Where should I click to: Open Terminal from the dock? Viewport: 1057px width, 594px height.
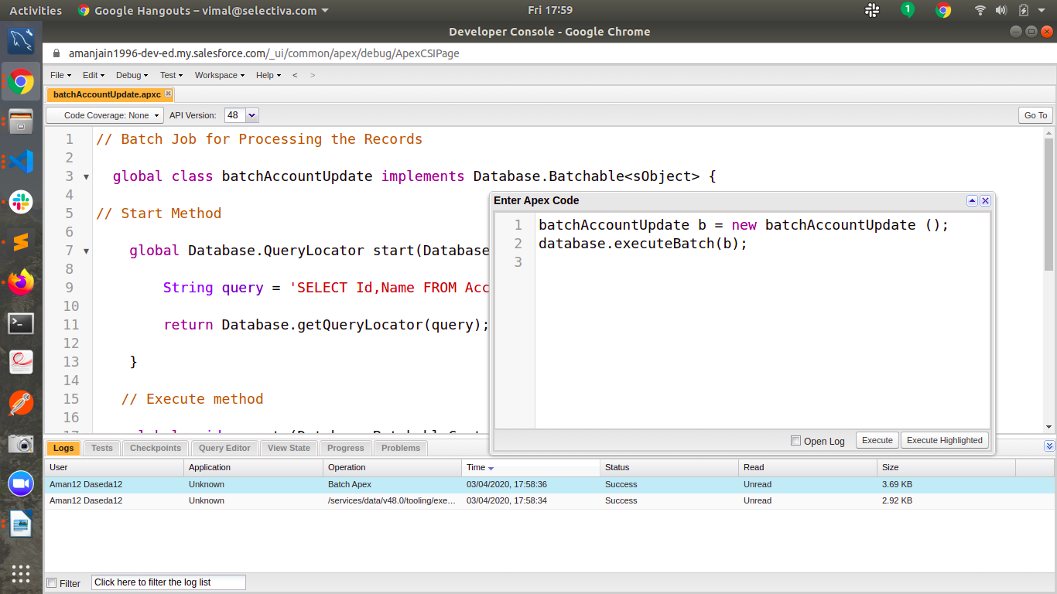[21, 323]
